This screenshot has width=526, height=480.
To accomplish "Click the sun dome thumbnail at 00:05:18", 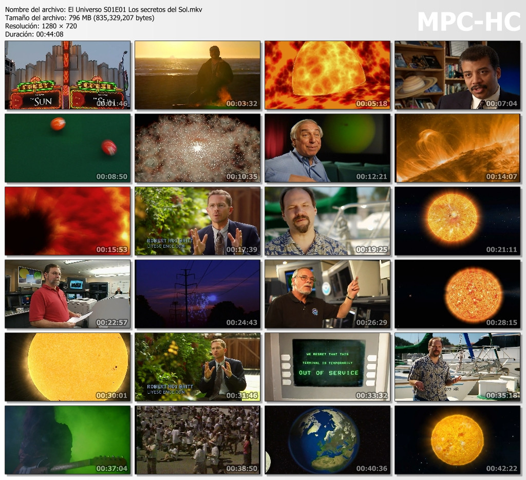I will [327, 75].
